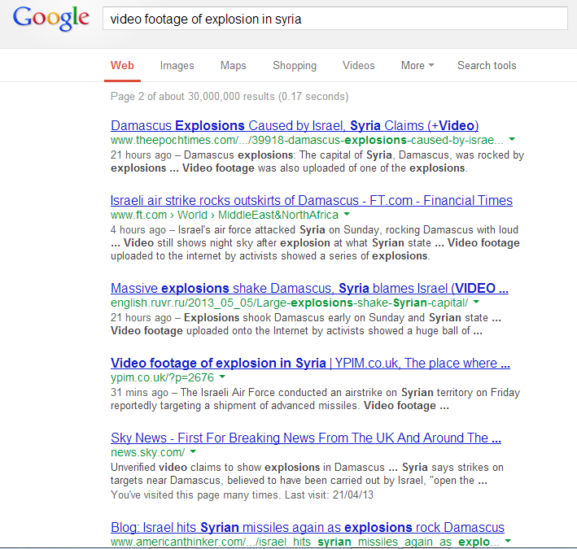
Task: Click the '31 mins ago' snippet of the YPIM result
Action: pyautogui.click(x=315, y=399)
